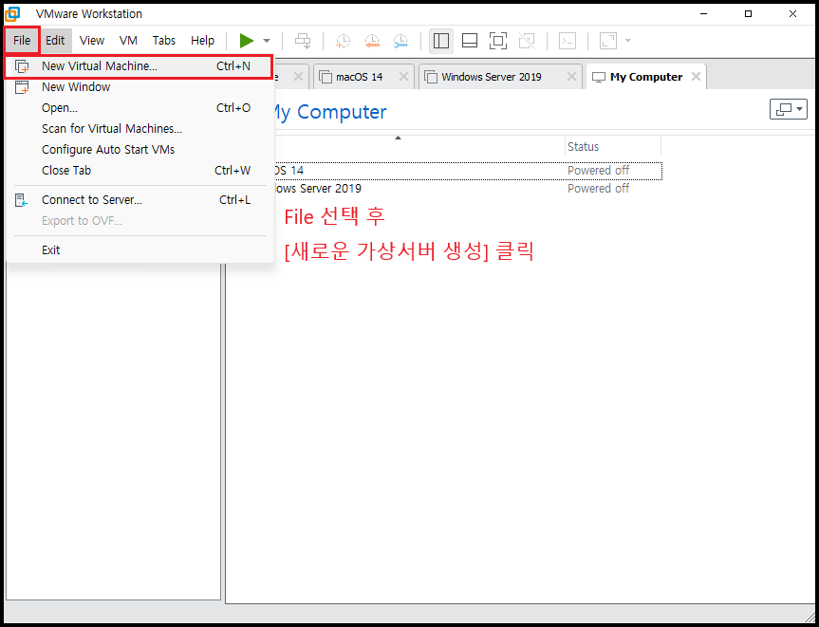Open the File menu
Viewport: 819px width, 627px height.
22,41
